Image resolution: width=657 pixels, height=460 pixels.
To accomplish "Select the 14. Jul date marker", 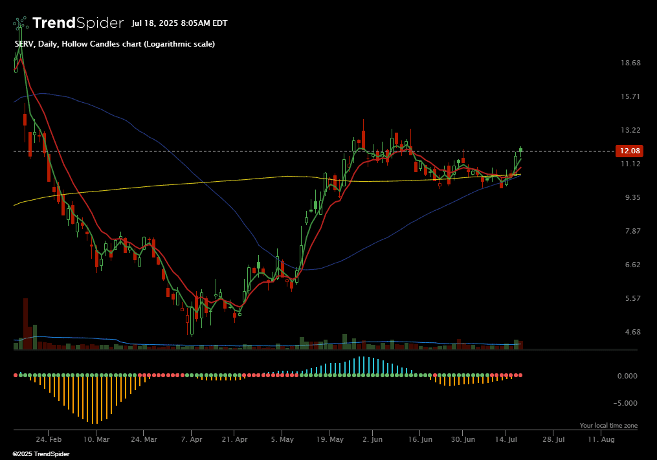I will click(x=508, y=439).
